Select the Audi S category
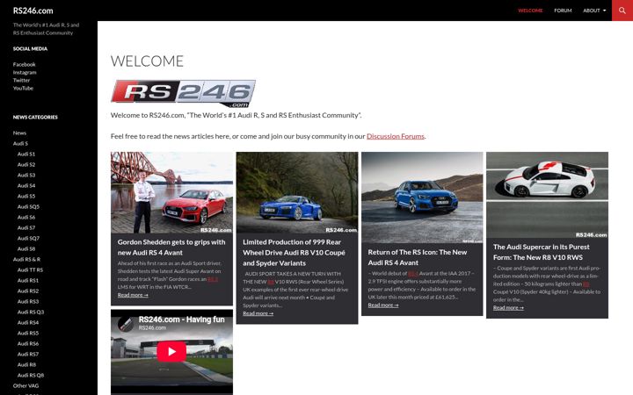Screen dimensions: 633x395 pyautogui.click(x=20, y=143)
